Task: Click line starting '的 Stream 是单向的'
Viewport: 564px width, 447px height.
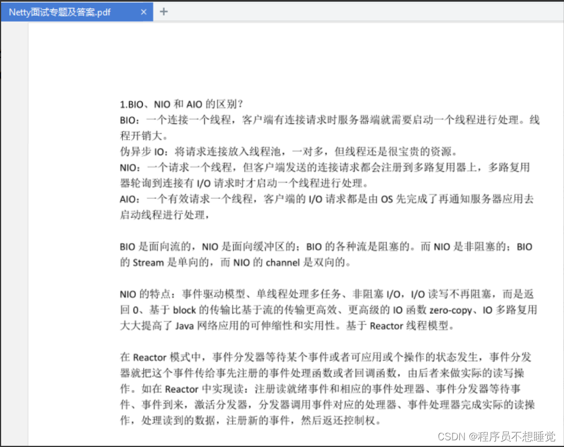Action: (236, 263)
